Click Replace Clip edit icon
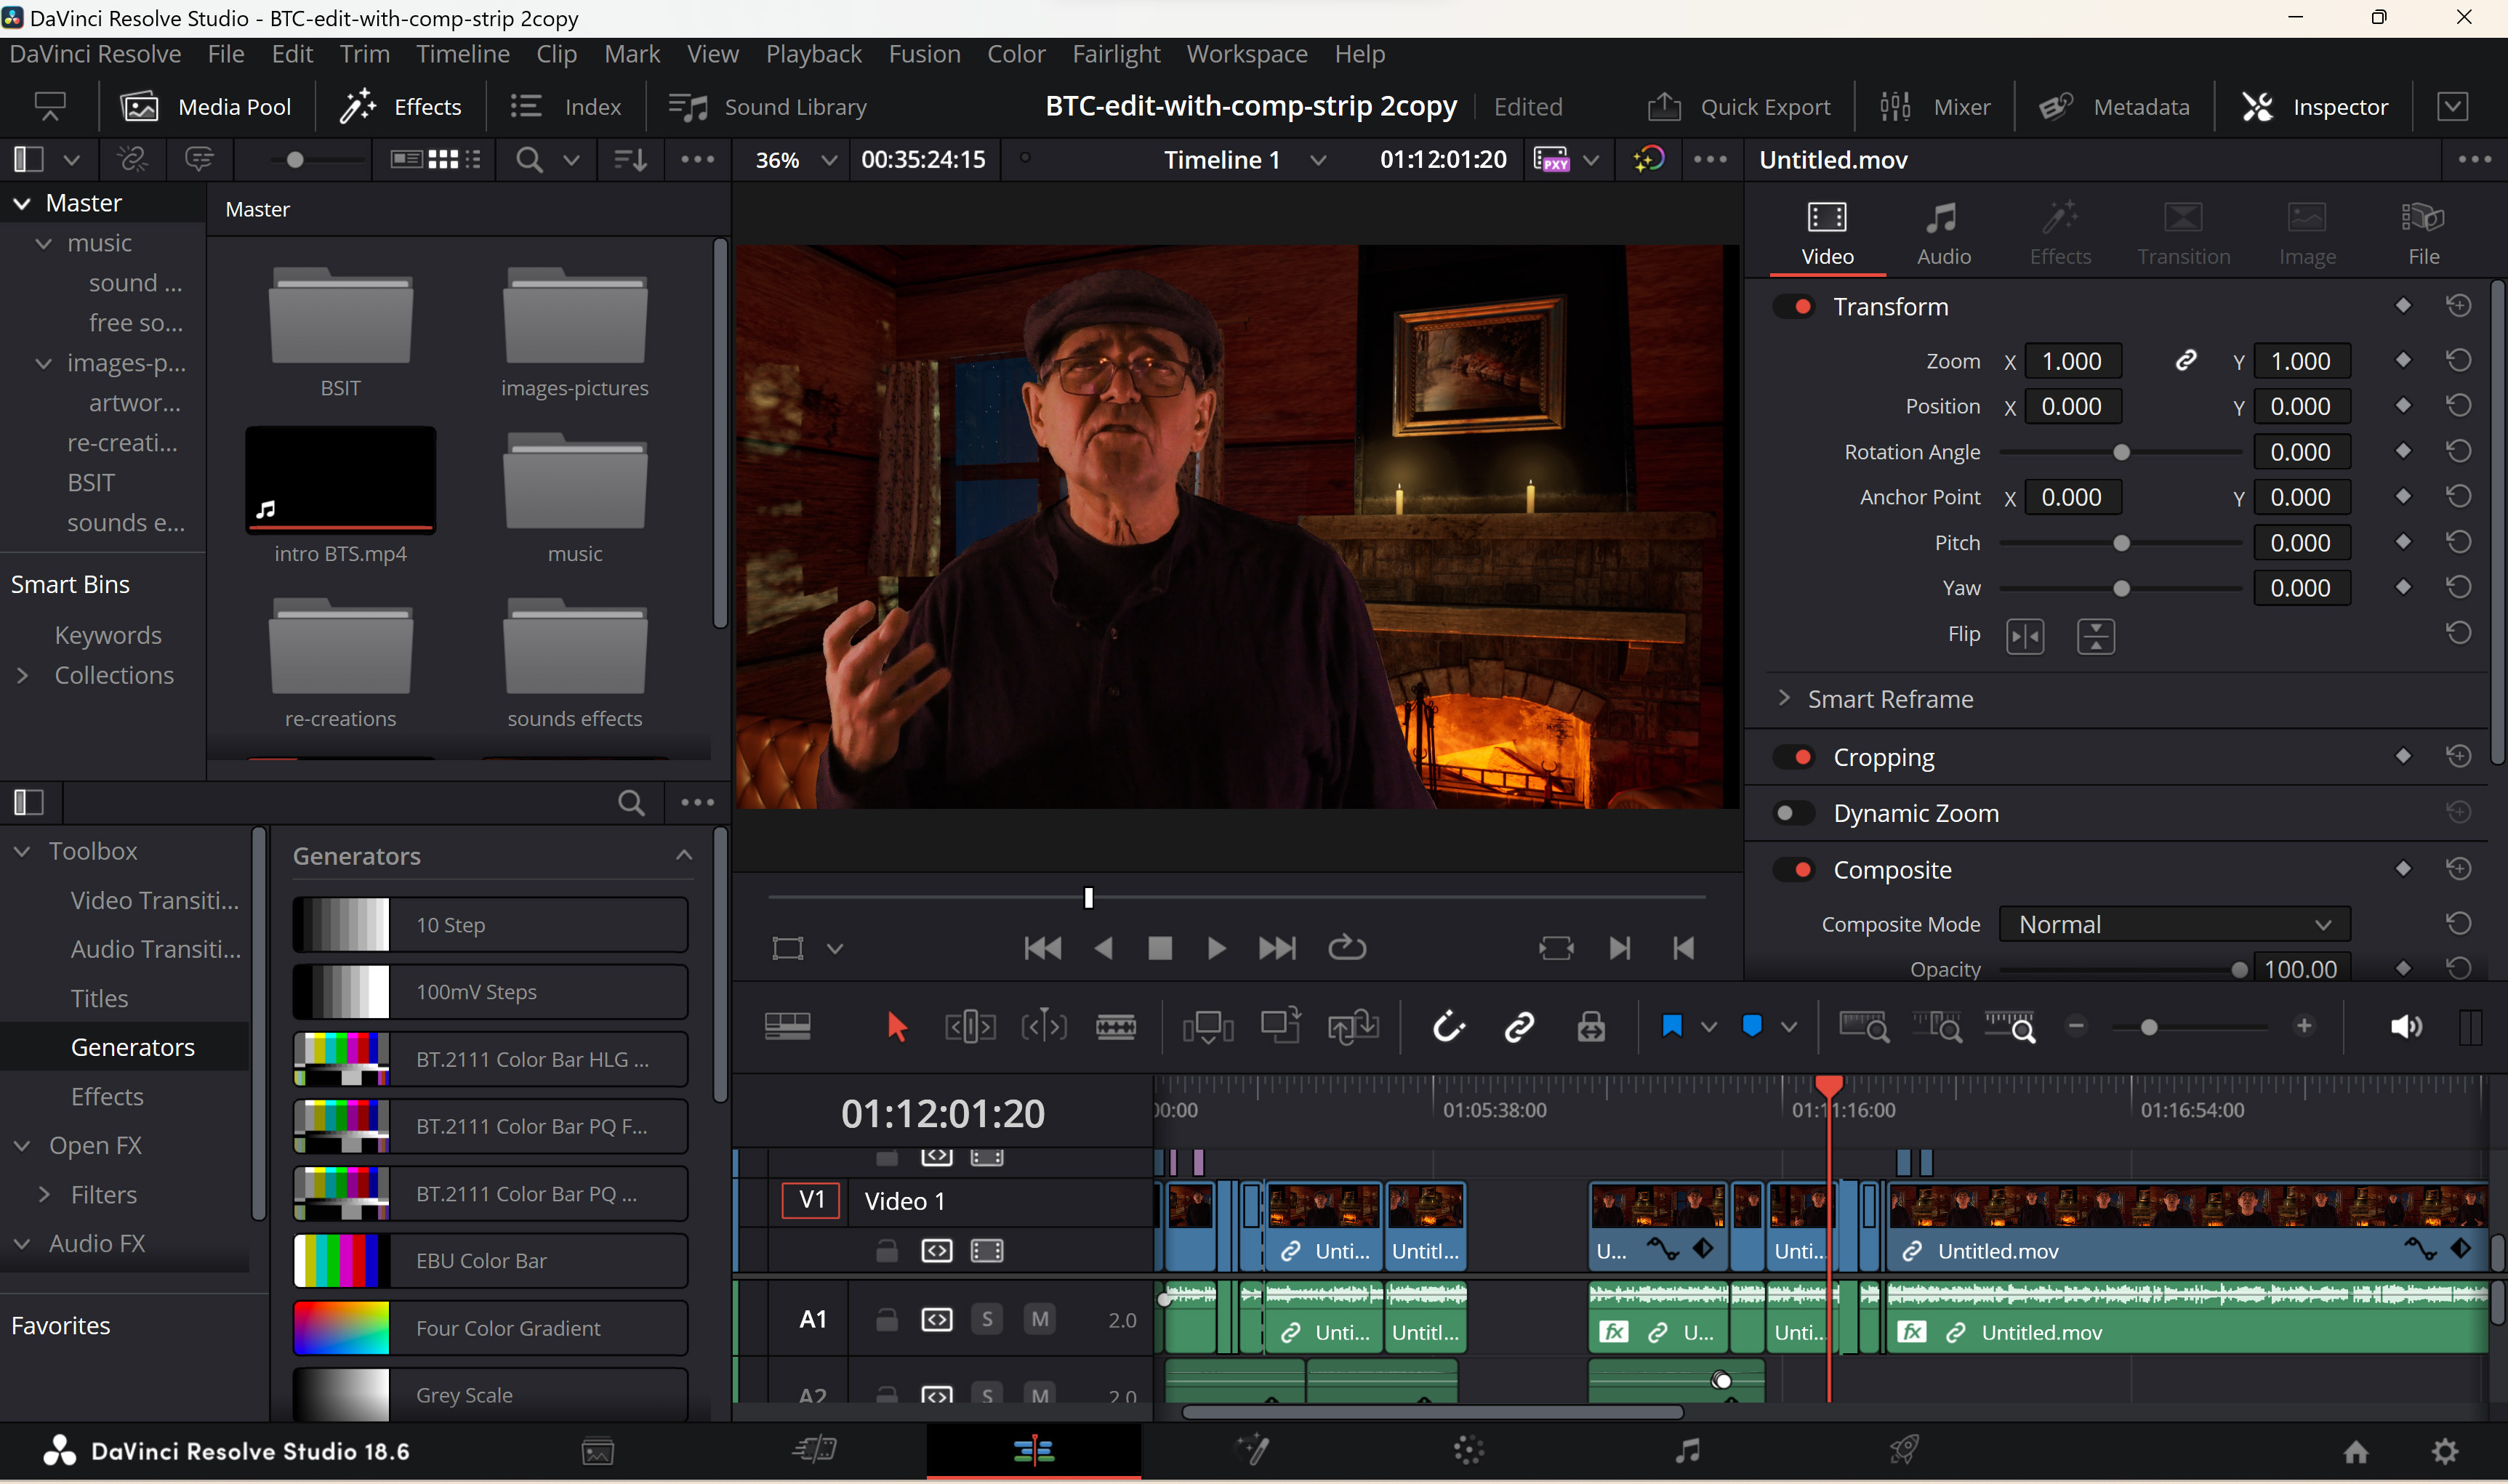Screen dimensions: 2508x1484 (1354, 1027)
